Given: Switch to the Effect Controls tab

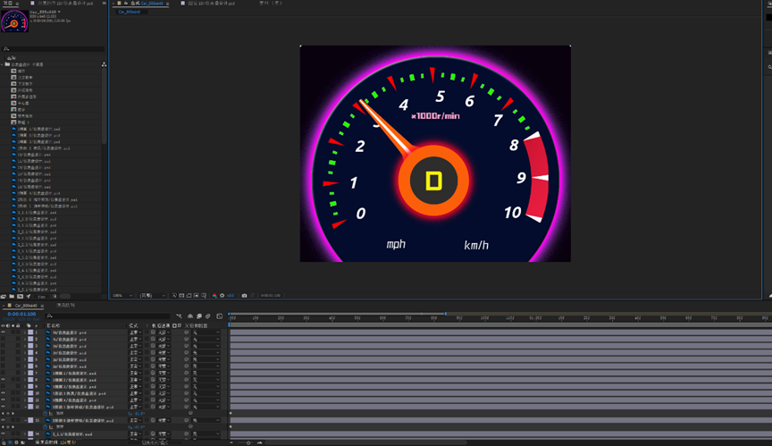Looking at the screenshot, I should pos(65,3).
